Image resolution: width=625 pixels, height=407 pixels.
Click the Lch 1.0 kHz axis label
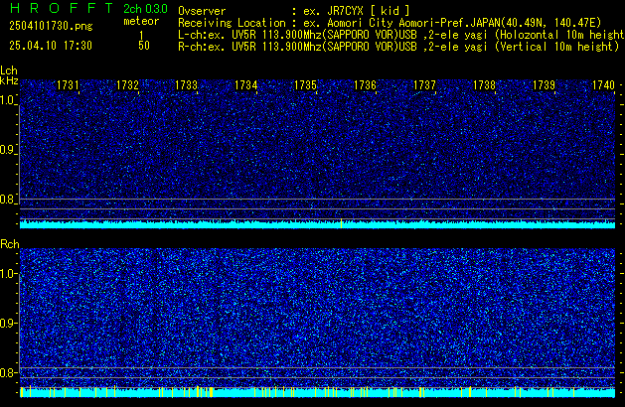pyautogui.click(x=7, y=100)
